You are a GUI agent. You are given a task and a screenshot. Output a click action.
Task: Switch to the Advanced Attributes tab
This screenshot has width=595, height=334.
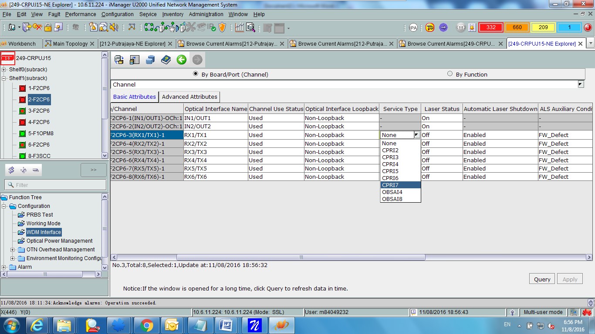point(189,97)
